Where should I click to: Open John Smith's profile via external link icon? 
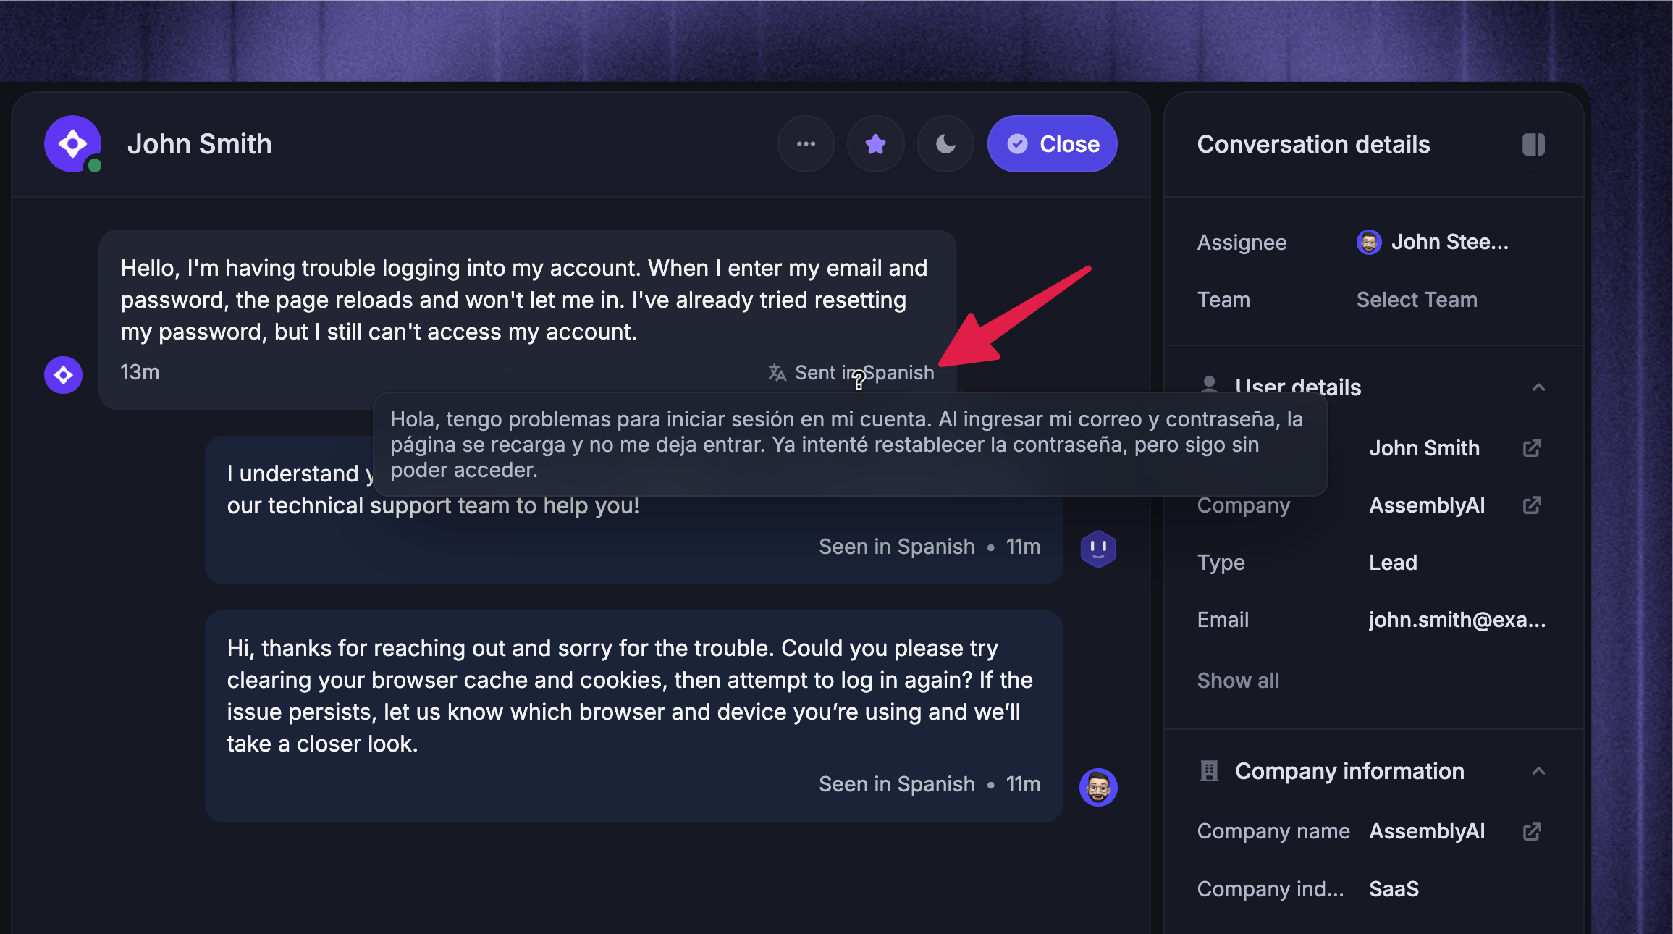click(x=1532, y=448)
